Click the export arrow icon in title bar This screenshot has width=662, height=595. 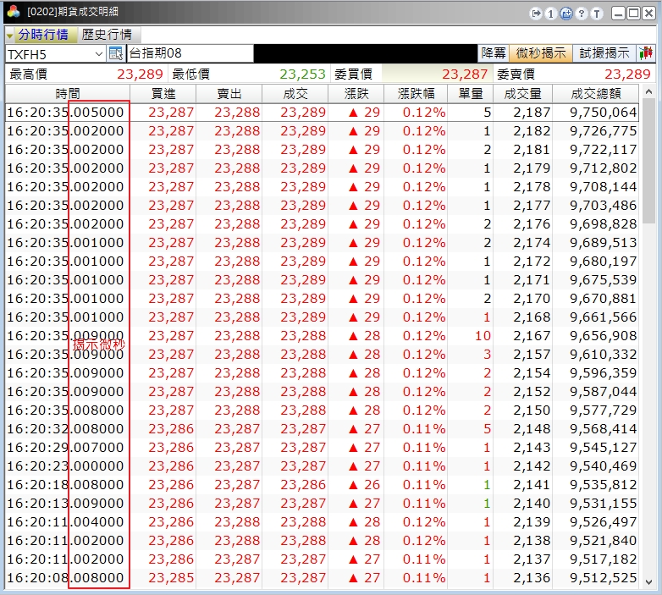pos(535,14)
